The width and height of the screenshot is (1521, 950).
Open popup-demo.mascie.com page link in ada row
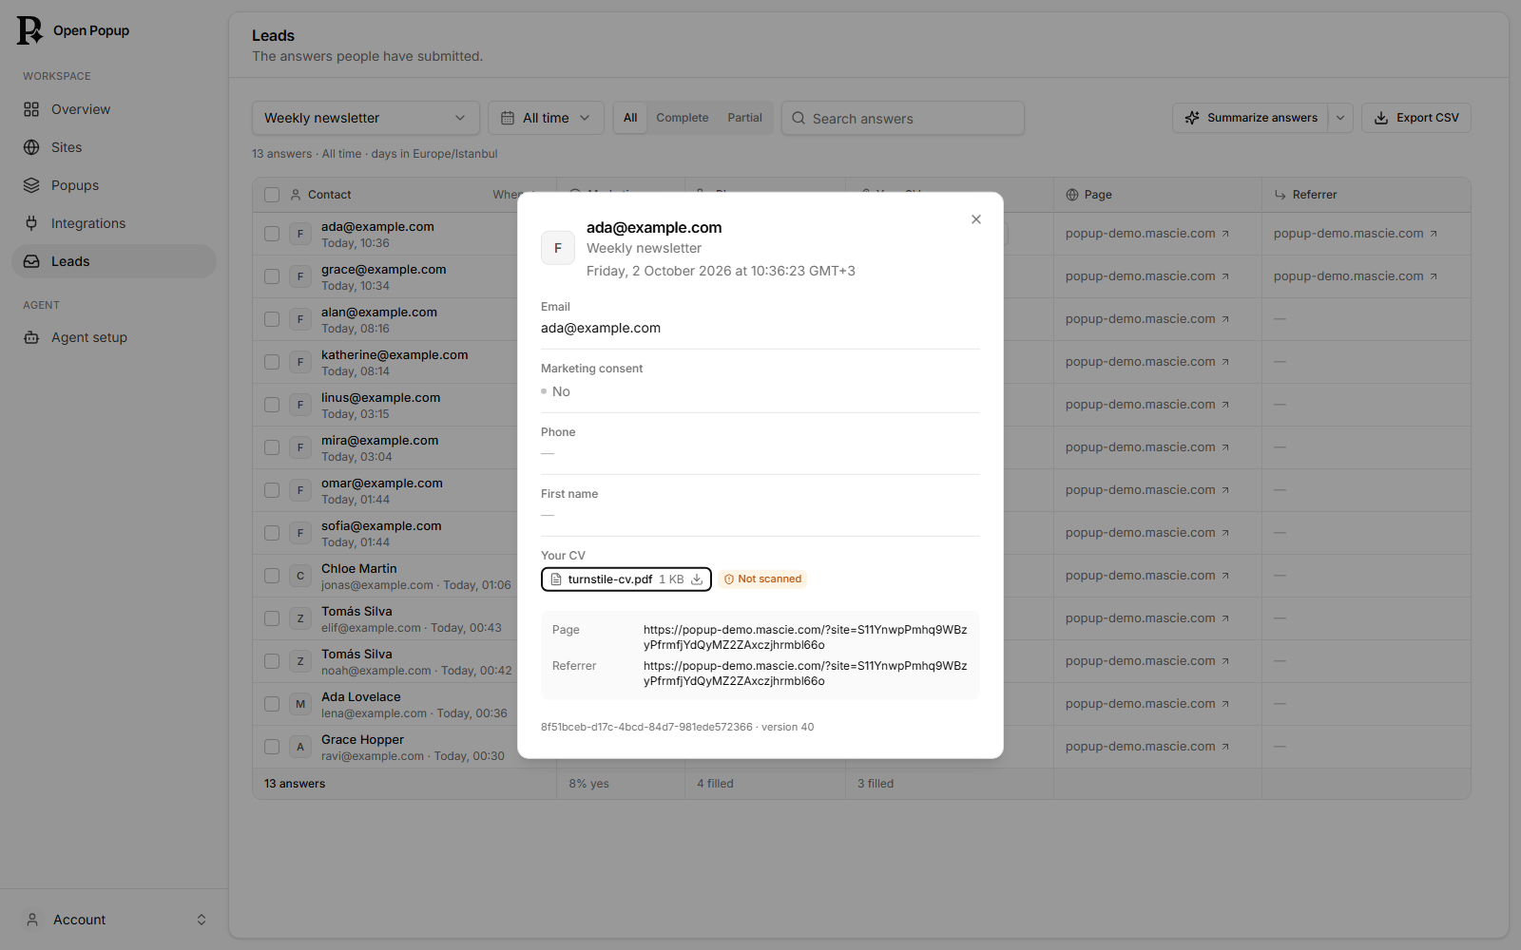click(x=1147, y=234)
